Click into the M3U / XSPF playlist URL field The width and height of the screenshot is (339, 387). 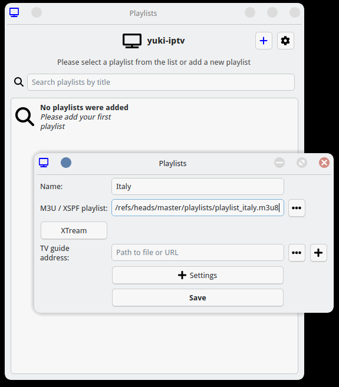point(198,208)
